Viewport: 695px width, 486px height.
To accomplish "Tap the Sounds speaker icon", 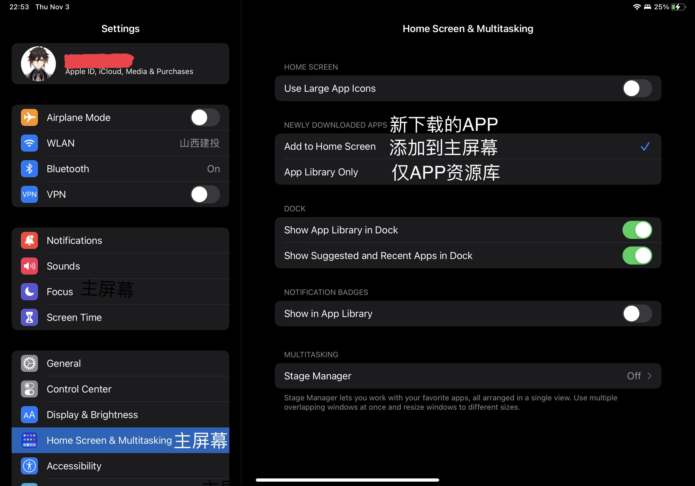I will point(29,266).
